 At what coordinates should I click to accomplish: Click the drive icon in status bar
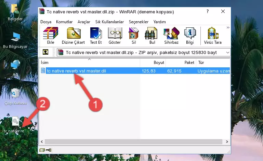(x=42, y=150)
